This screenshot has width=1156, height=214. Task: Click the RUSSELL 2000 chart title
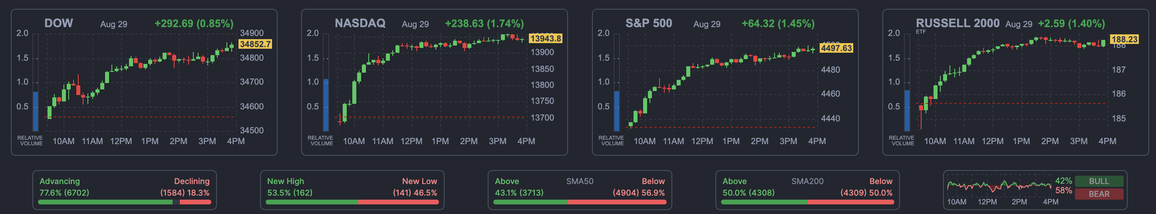point(957,23)
